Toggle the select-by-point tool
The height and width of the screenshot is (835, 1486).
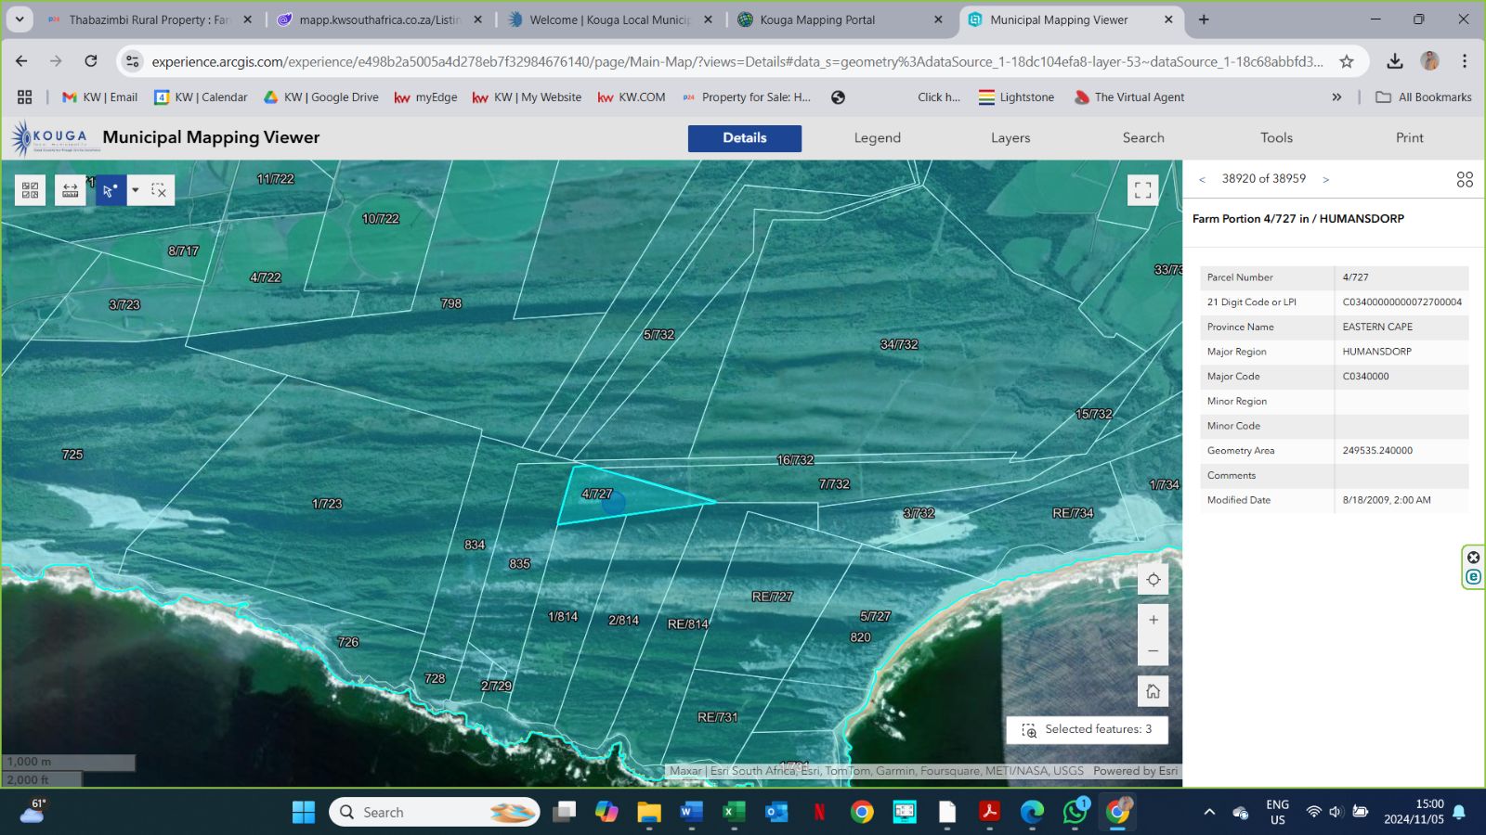pos(111,190)
